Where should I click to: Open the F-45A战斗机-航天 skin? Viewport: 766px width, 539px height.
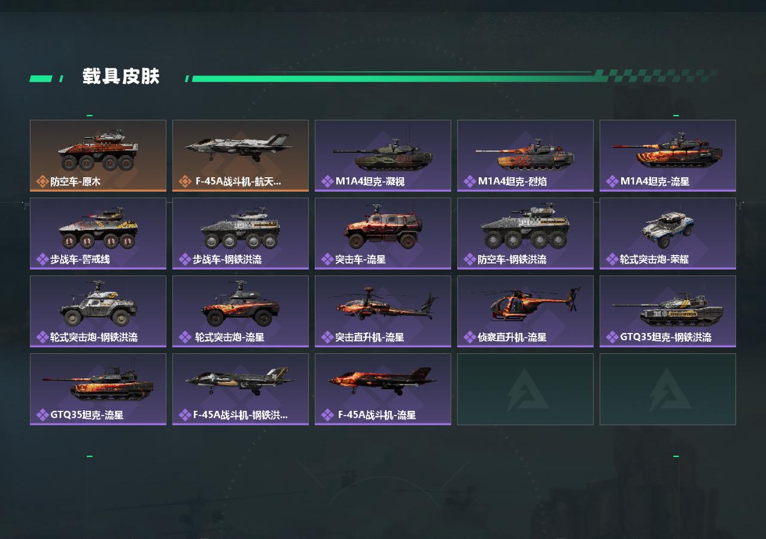pyautogui.click(x=241, y=156)
